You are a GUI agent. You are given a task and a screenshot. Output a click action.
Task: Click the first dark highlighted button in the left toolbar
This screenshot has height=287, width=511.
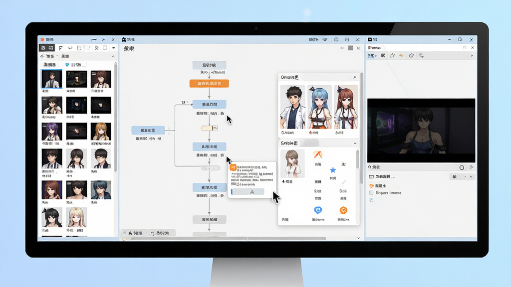point(43,48)
